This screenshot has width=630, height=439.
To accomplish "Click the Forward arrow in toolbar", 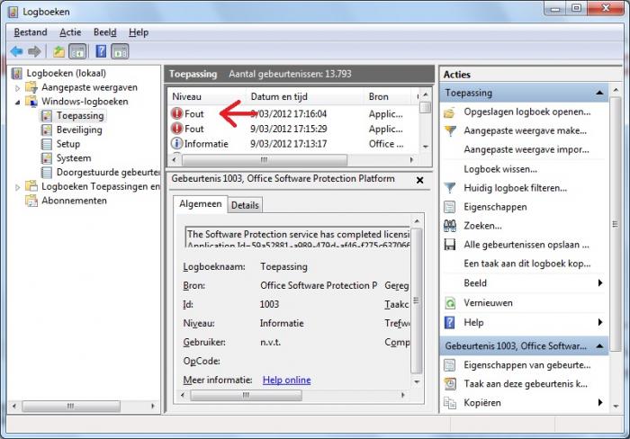I will (x=34, y=51).
